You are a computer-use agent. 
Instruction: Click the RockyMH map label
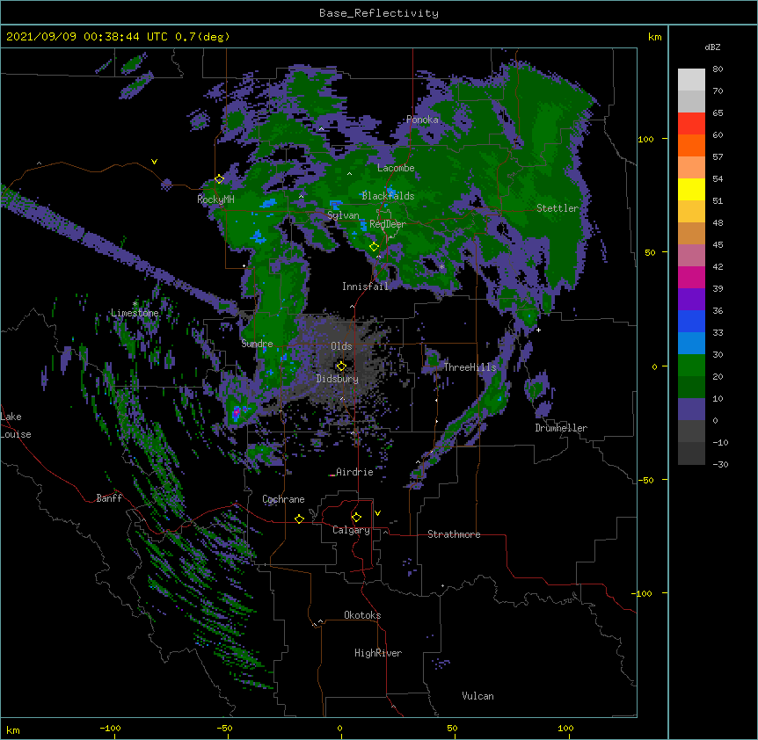(215, 200)
